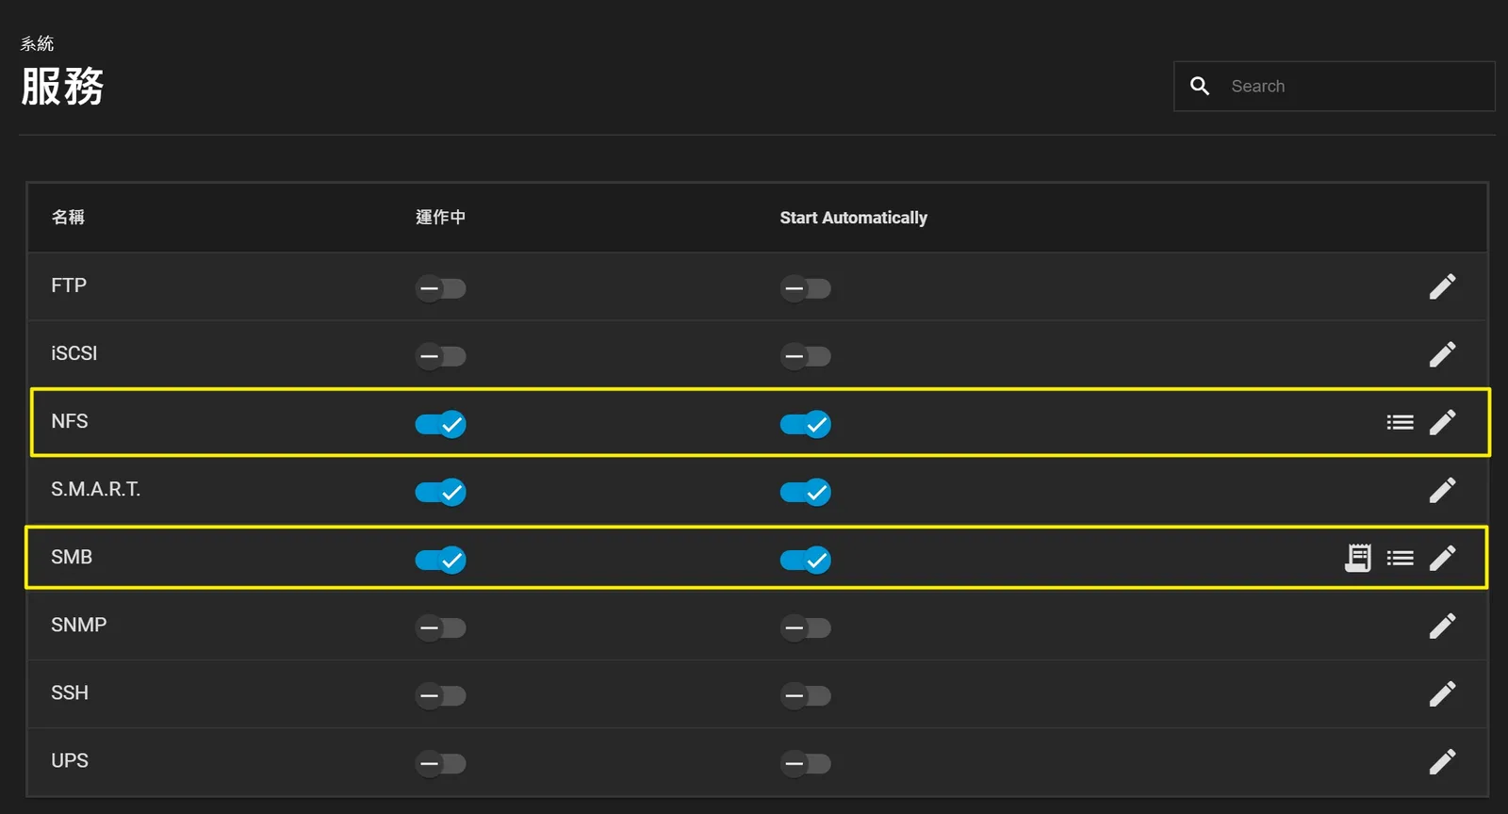The width and height of the screenshot is (1508, 814).
Task: Go to 系統 breadcrumb
Action: coord(37,43)
